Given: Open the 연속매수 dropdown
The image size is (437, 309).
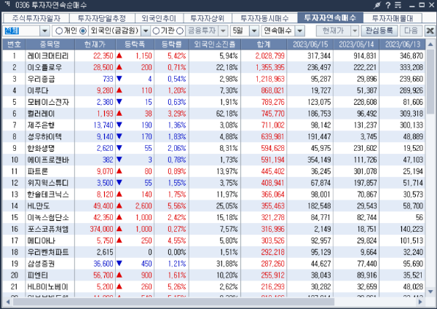Looking at the screenshot, I should 299,31.
